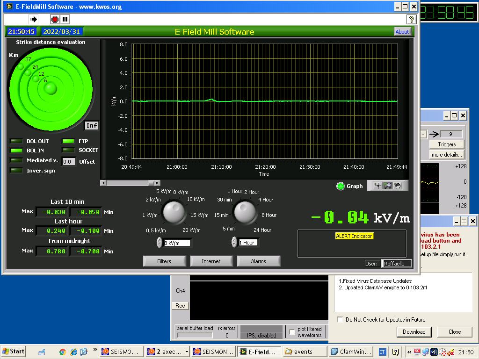479x359 pixels.
Task: Launch Chrome from quick launch
Action: 62,352
